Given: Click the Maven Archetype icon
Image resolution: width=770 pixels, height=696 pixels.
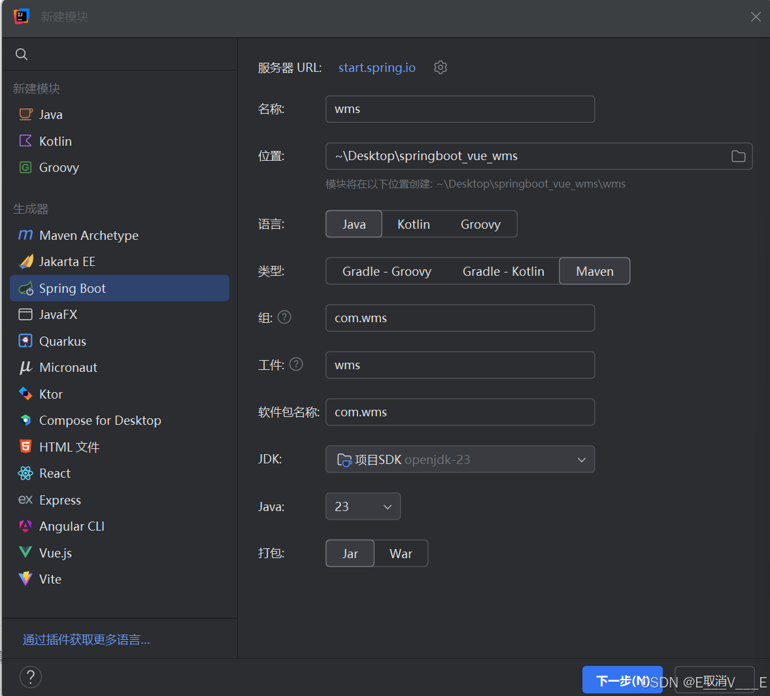Looking at the screenshot, I should 25,235.
